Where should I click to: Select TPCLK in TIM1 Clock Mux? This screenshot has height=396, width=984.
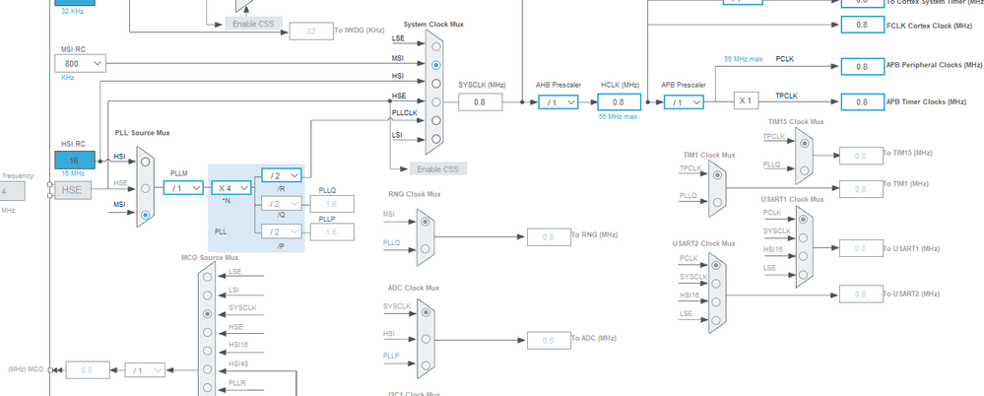tap(717, 175)
